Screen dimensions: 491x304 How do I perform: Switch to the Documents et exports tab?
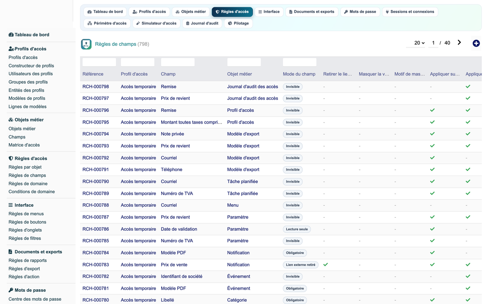[x=312, y=12]
